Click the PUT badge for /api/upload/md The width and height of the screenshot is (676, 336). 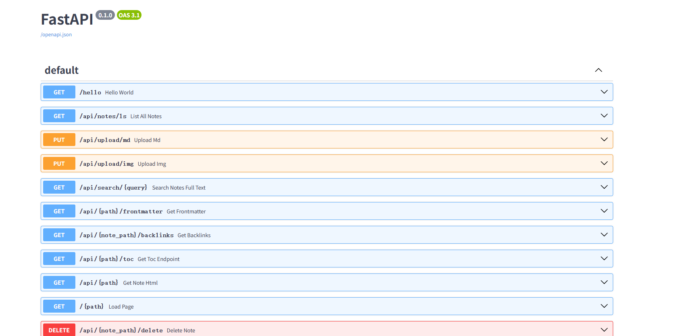click(59, 140)
